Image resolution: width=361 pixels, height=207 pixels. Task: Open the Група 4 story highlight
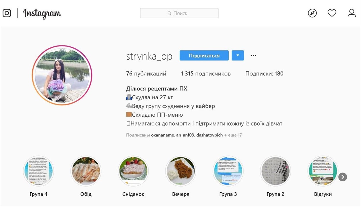tap(38, 171)
